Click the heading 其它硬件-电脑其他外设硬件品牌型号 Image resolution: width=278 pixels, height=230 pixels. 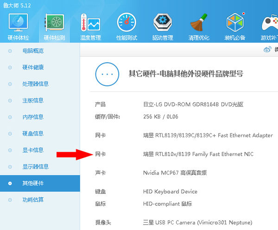coord(186,74)
